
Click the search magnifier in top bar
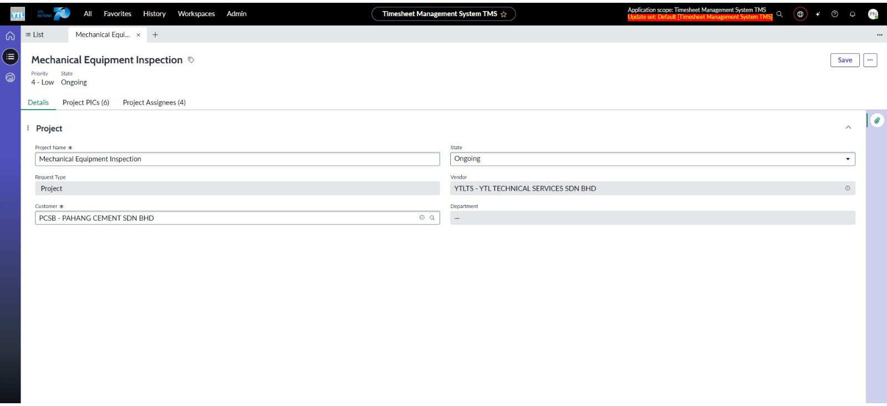[x=779, y=14]
